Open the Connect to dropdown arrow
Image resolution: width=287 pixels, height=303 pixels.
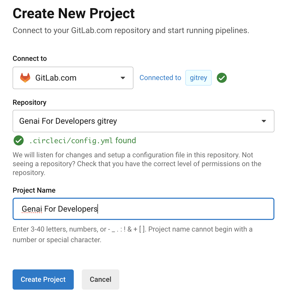[123, 78]
